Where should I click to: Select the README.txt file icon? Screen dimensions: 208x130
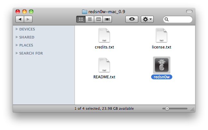click(x=104, y=65)
